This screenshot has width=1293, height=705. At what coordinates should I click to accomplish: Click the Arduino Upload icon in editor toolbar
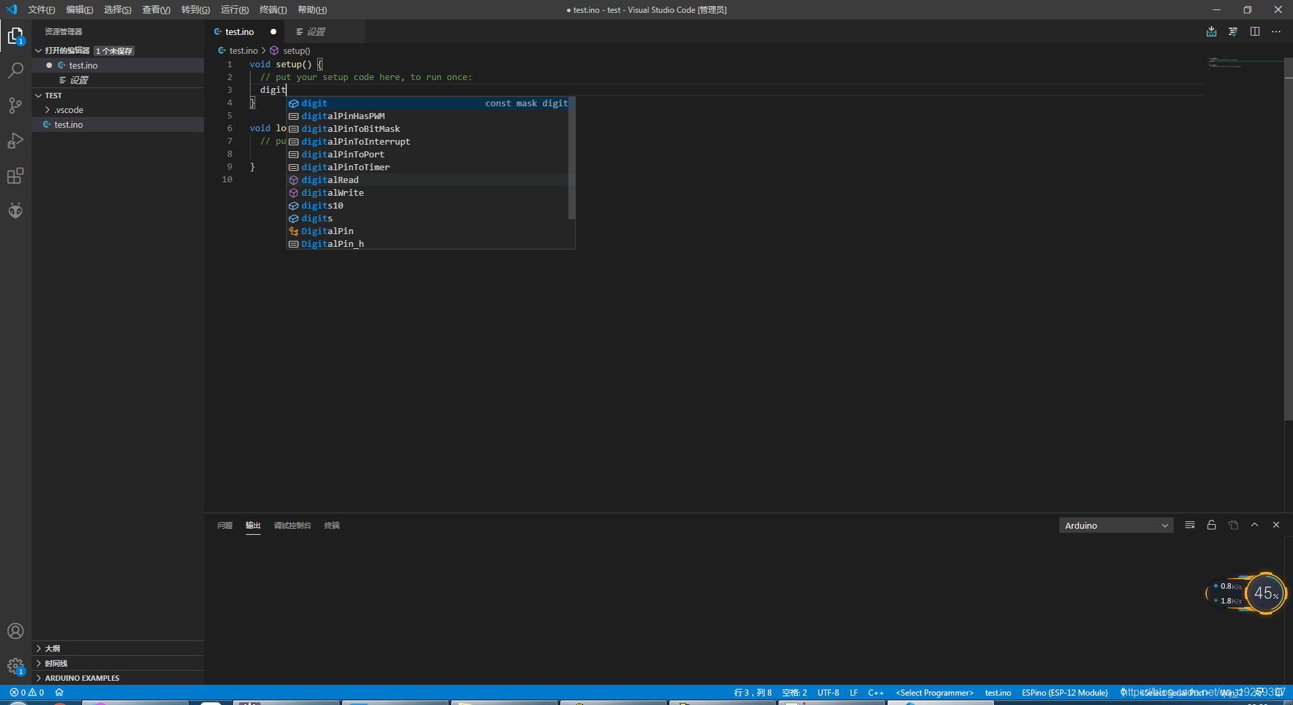pos(1212,32)
